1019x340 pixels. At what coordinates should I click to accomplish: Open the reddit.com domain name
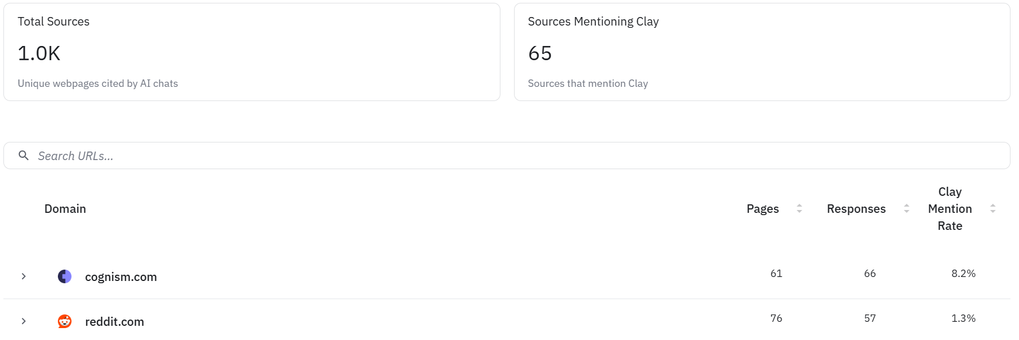pos(115,322)
